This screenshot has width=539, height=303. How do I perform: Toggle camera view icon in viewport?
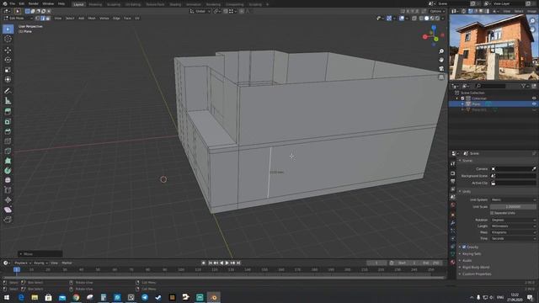441,69
